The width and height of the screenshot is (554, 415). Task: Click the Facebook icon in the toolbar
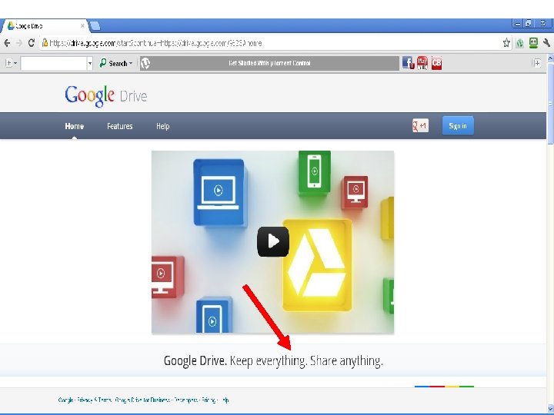408,63
